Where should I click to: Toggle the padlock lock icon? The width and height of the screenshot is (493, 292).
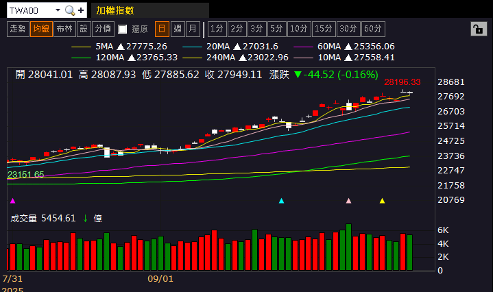[477, 29]
